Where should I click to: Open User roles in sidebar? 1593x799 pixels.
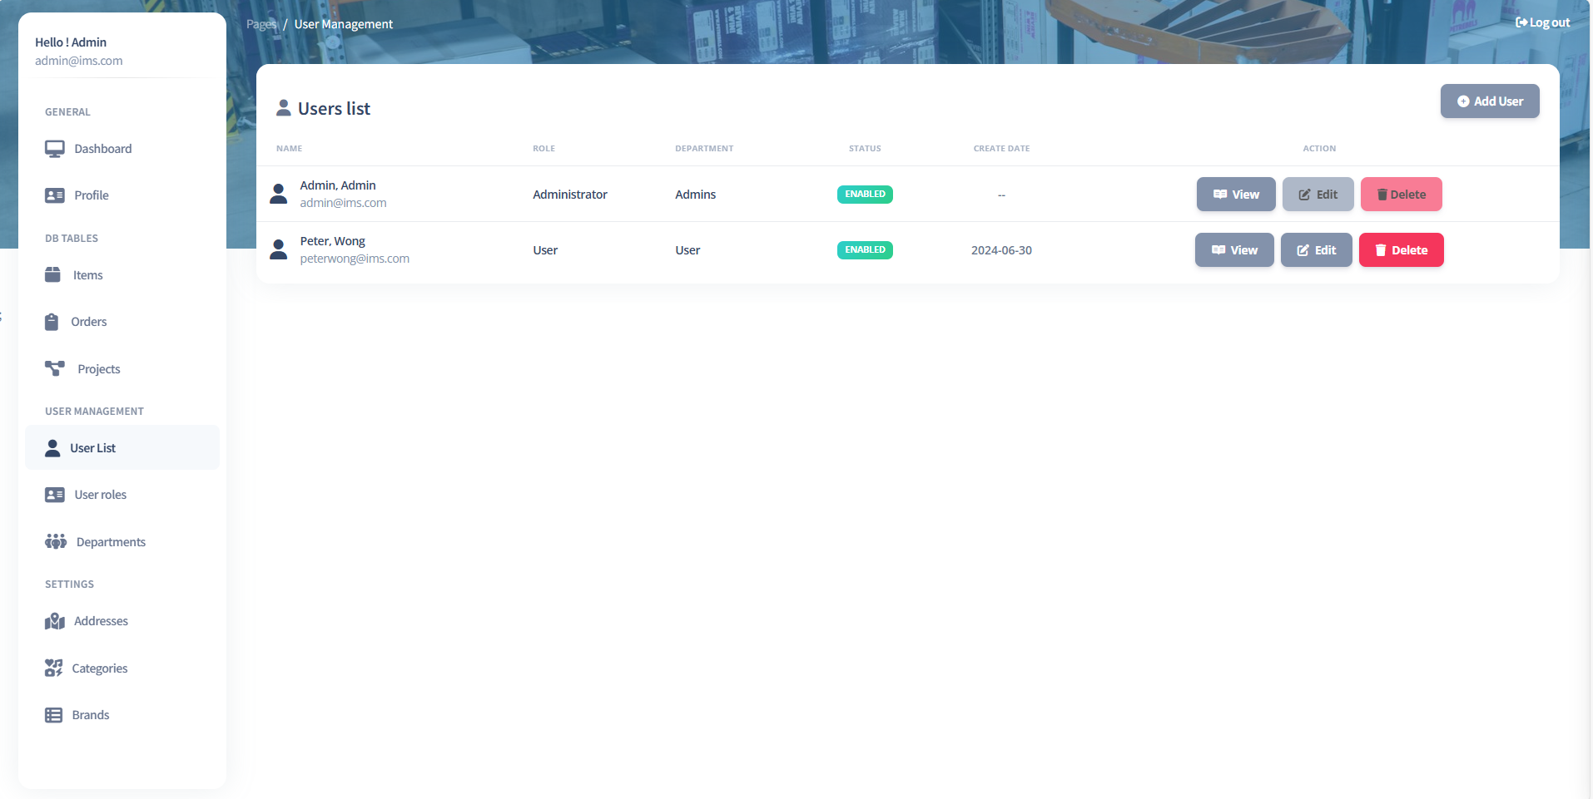(x=100, y=495)
